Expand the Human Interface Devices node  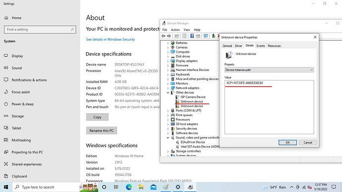(168, 70)
